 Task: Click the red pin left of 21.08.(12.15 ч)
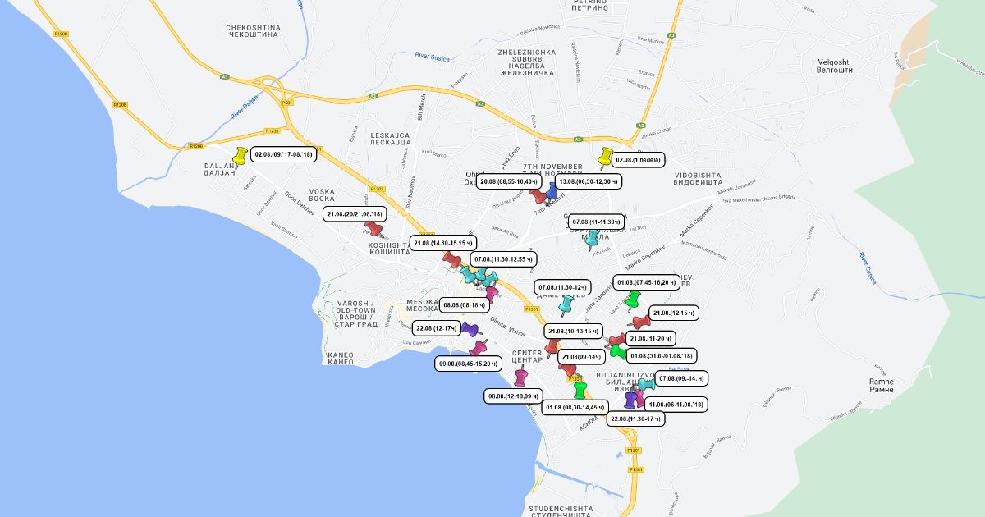click(x=641, y=321)
